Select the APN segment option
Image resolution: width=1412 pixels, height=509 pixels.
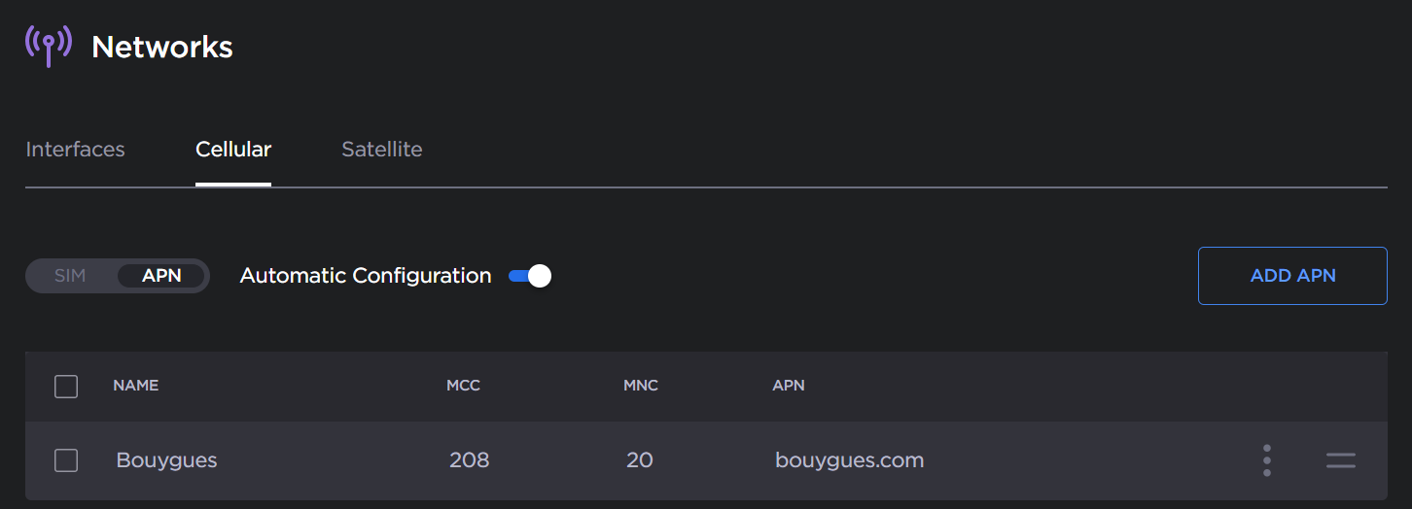(161, 276)
